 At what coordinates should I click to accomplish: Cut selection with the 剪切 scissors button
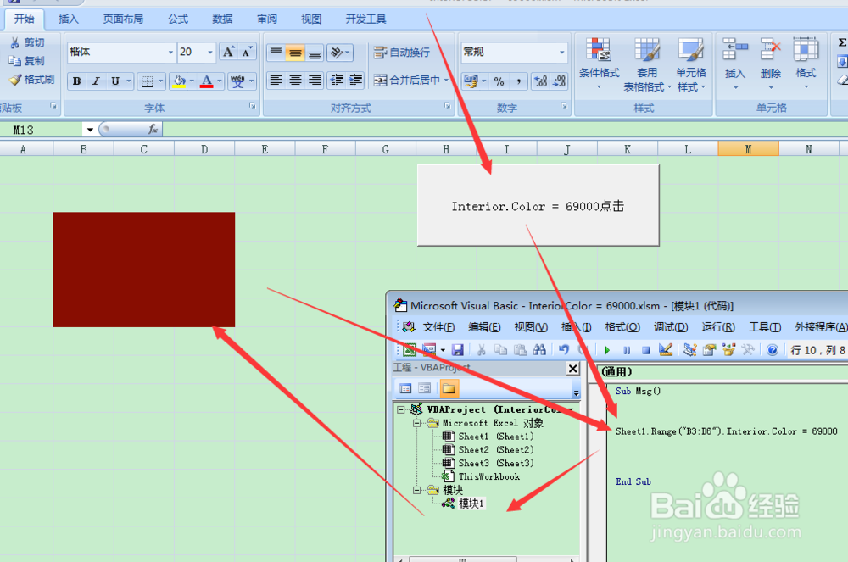[27, 42]
